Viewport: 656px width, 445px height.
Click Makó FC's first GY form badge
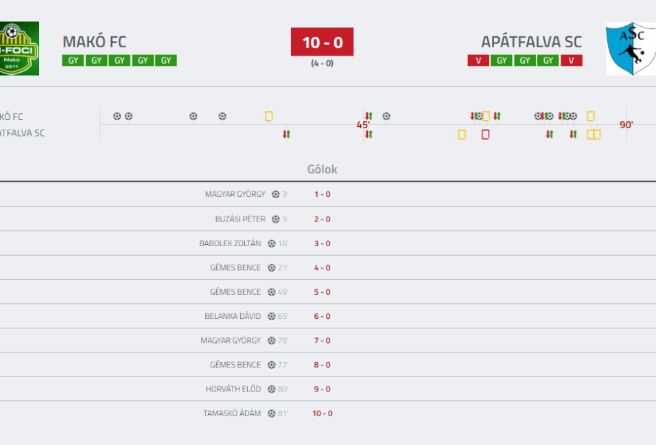[73, 60]
